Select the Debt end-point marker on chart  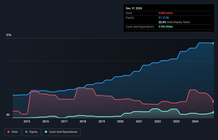click(213, 101)
